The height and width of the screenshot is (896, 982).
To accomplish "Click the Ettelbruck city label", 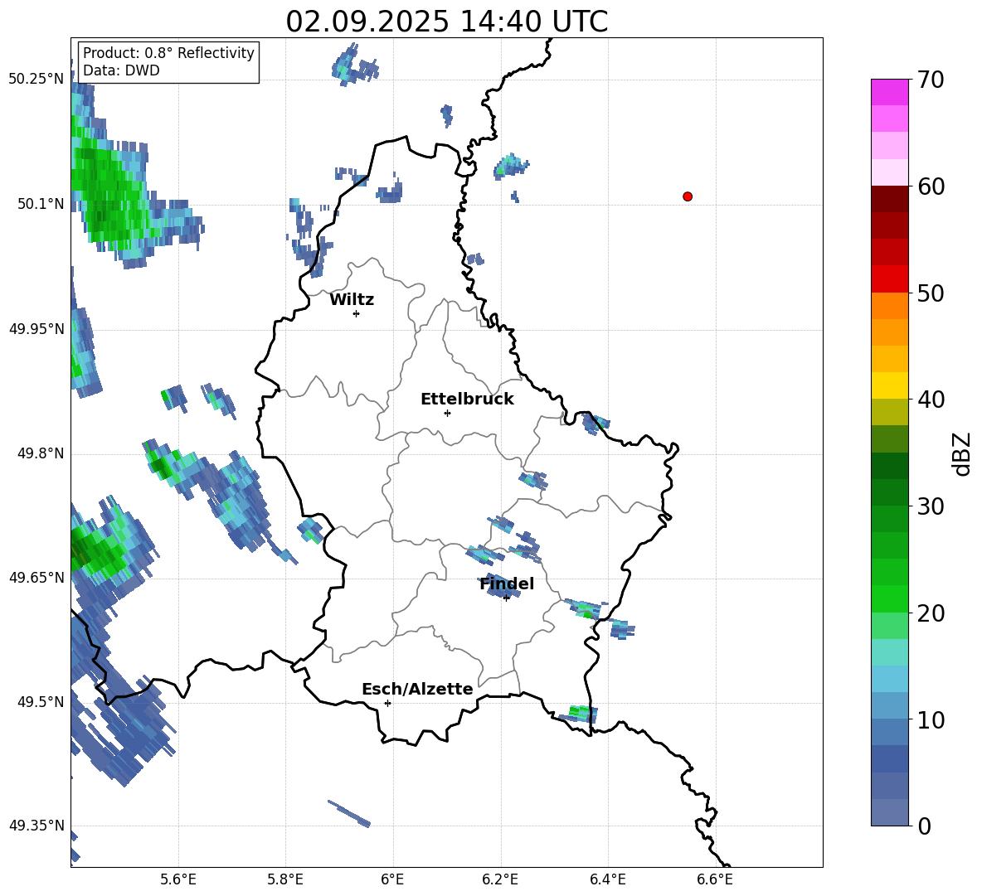I will click(467, 400).
